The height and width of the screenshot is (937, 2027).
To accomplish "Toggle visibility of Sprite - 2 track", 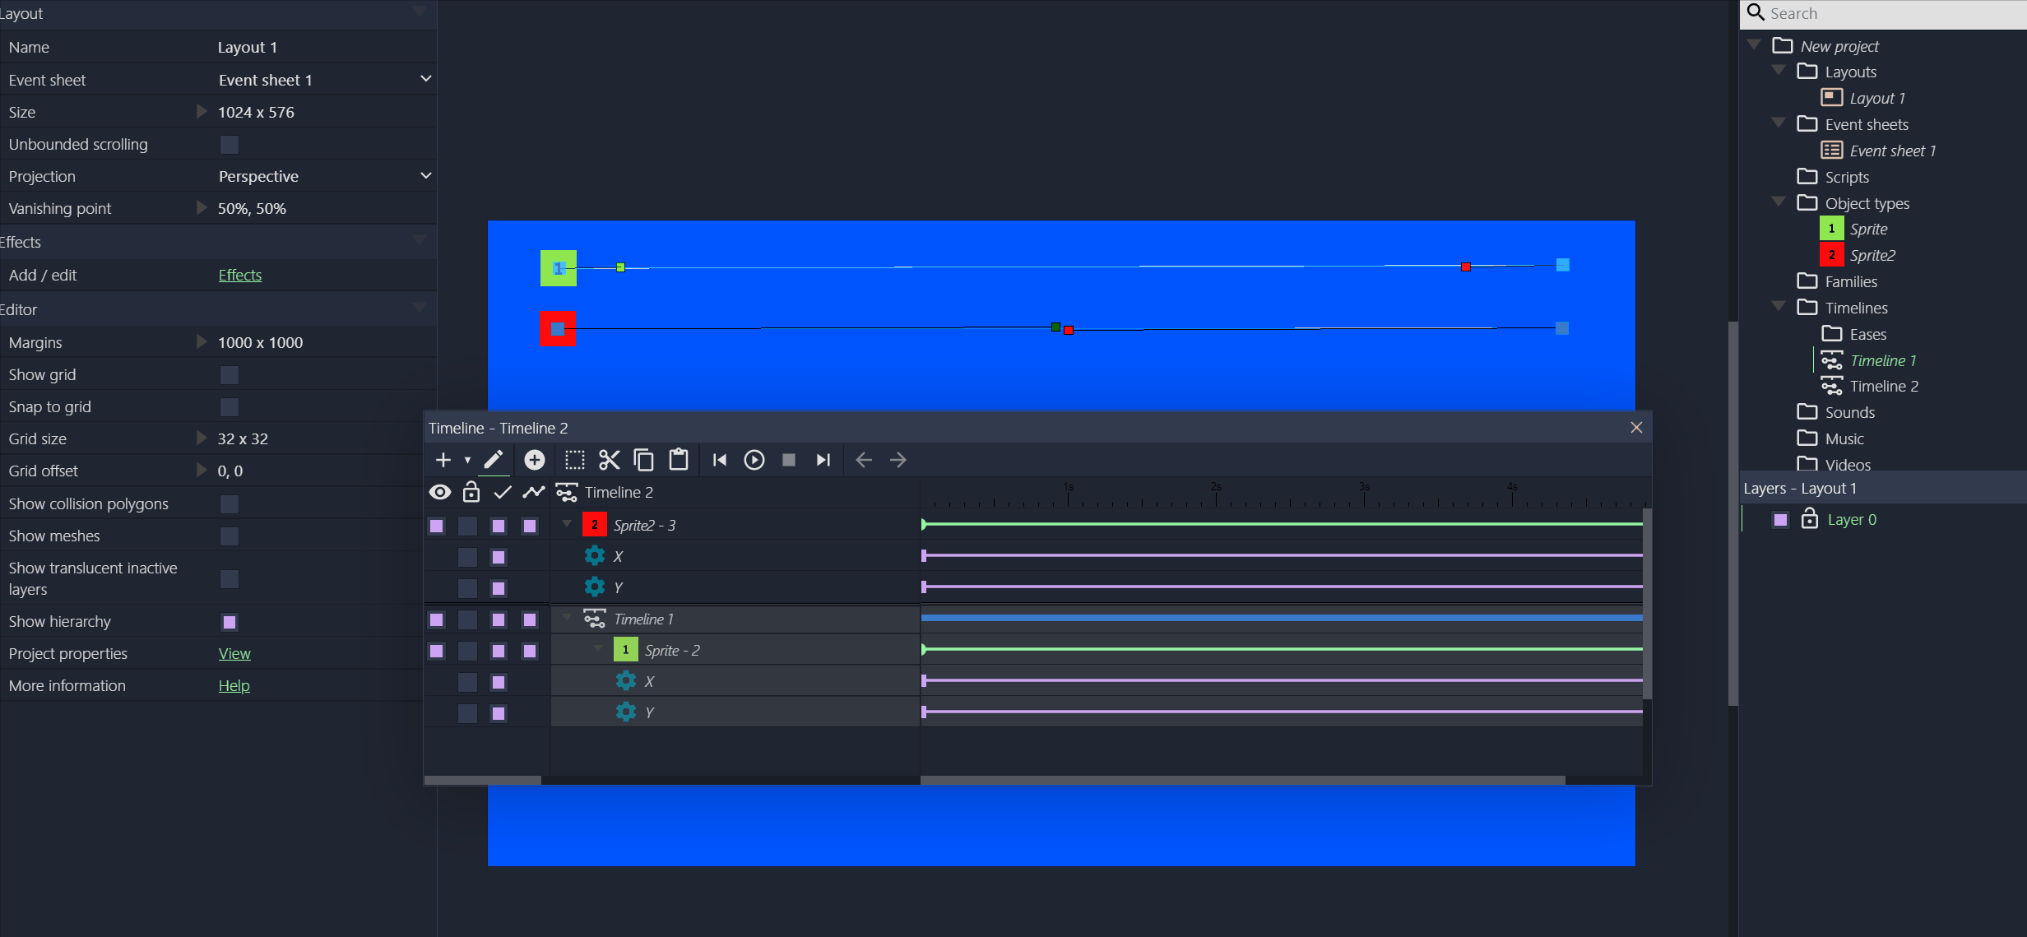I will (x=437, y=651).
